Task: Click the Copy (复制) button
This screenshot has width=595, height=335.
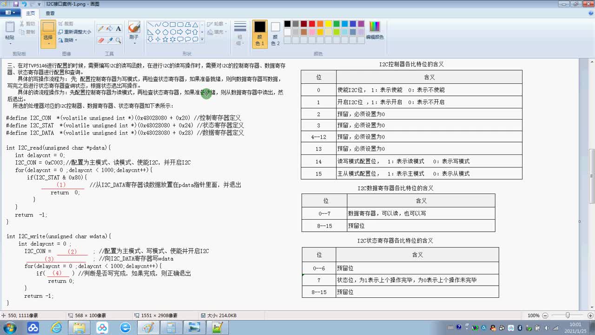Action: [x=27, y=32]
